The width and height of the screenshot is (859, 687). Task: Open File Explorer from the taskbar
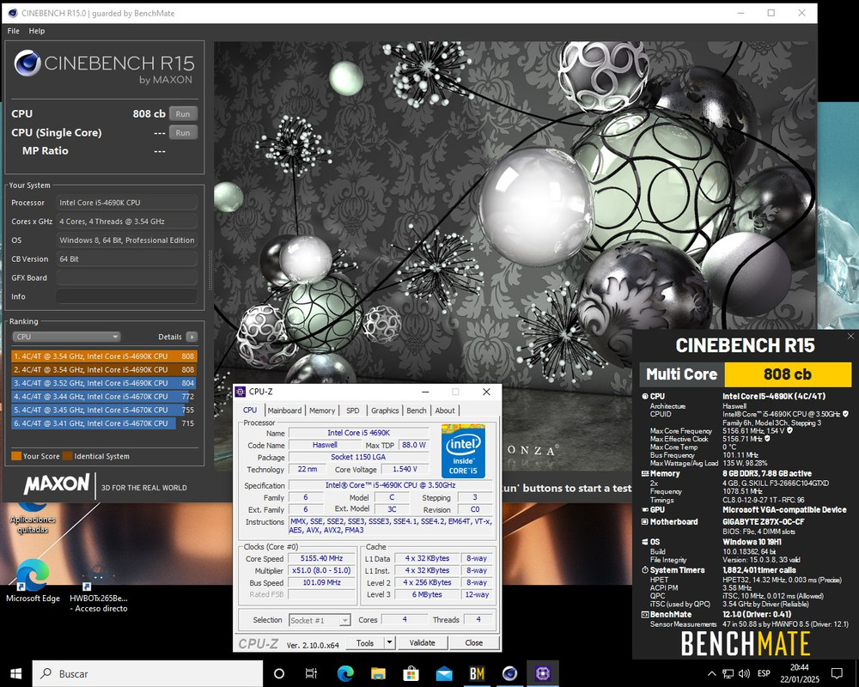378,673
